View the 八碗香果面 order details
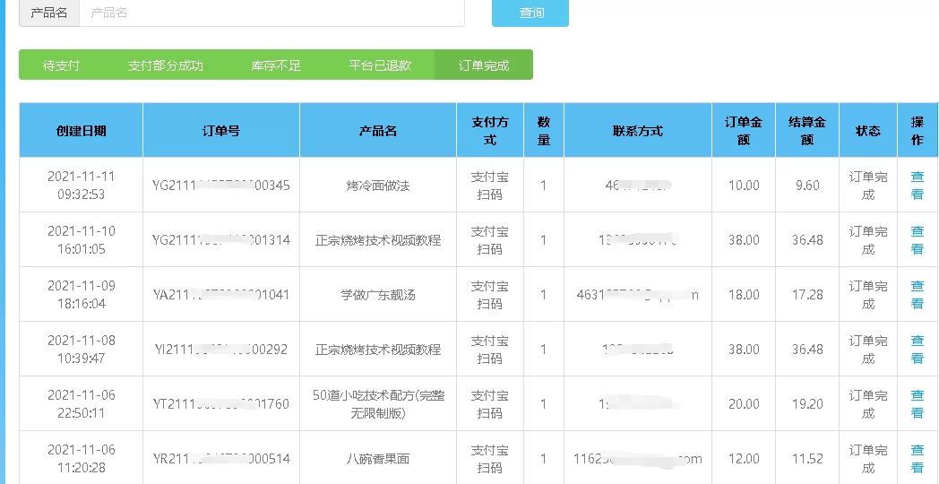Viewport: 939px width, 484px height. [917, 459]
